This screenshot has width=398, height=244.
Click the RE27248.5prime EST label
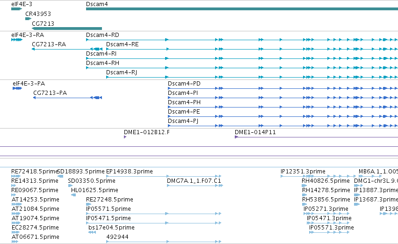click(x=109, y=200)
